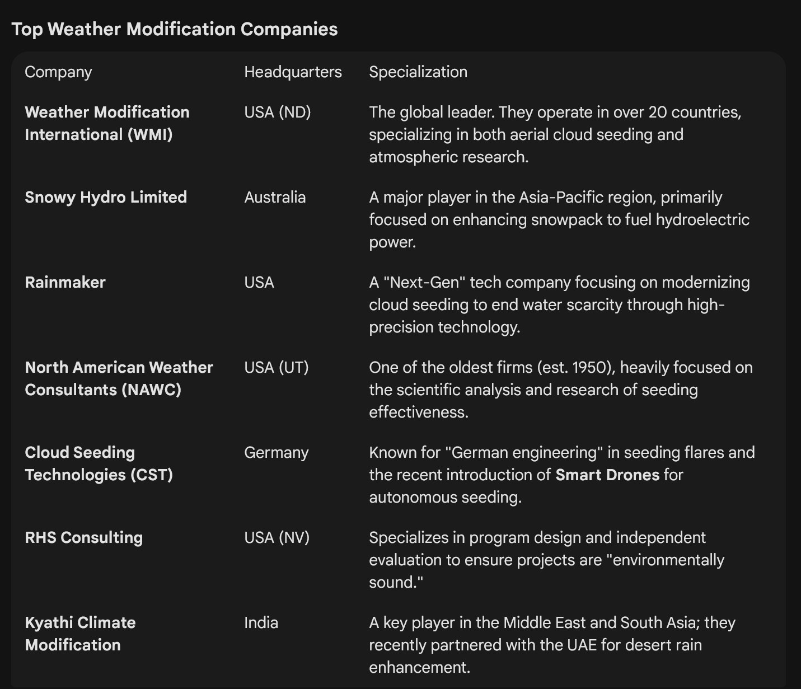The image size is (801, 689).
Task: Select the "Germany" headquarters cell
Action: [x=277, y=452]
